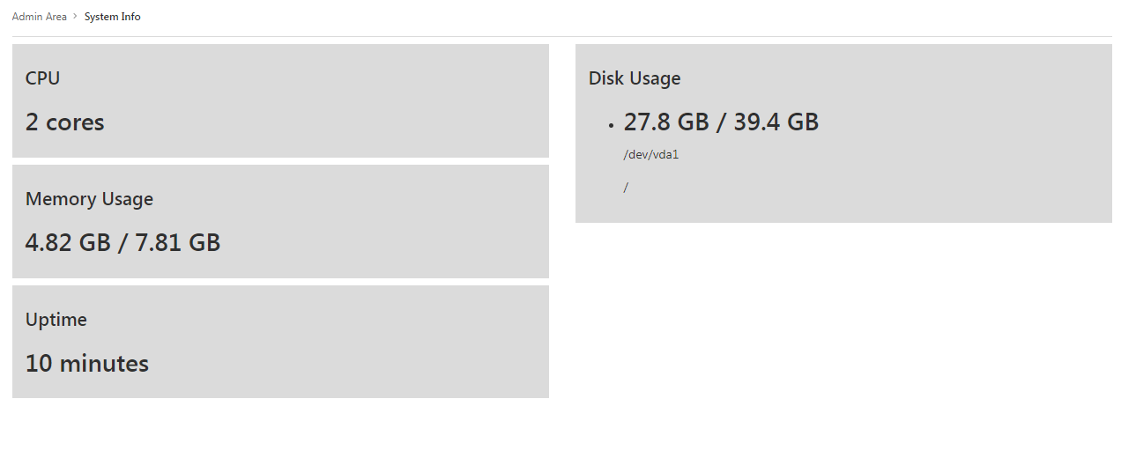Click the 27.8 GB / 39.4 GB value
Viewport: 1136px width, 458px height.
click(721, 122)
